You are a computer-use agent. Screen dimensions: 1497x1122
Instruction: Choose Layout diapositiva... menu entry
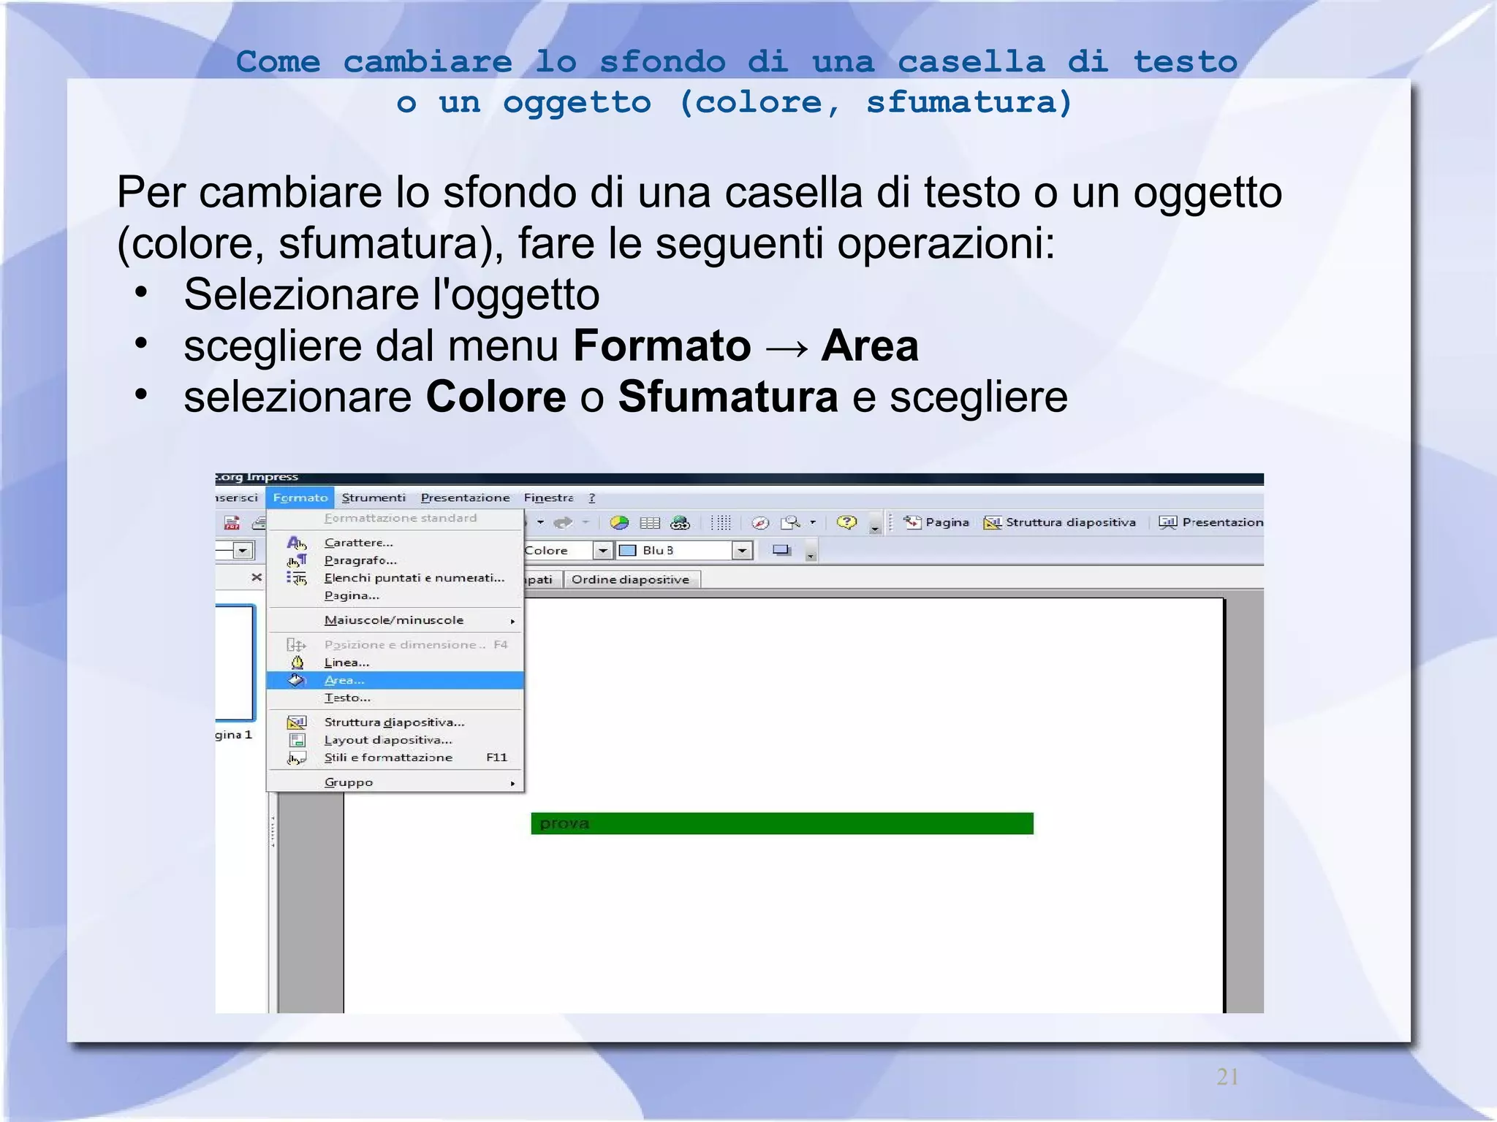395,740
